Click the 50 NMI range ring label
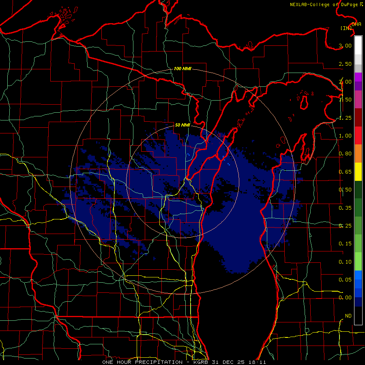The width and height of the screenshot is (365, 365). (182, 125)
